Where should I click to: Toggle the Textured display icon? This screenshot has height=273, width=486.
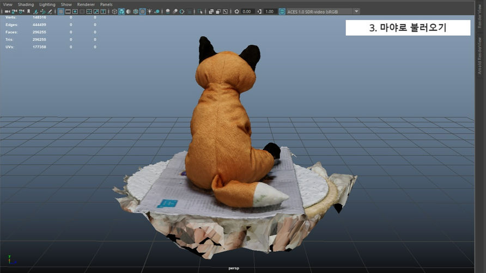pos(143,11)
